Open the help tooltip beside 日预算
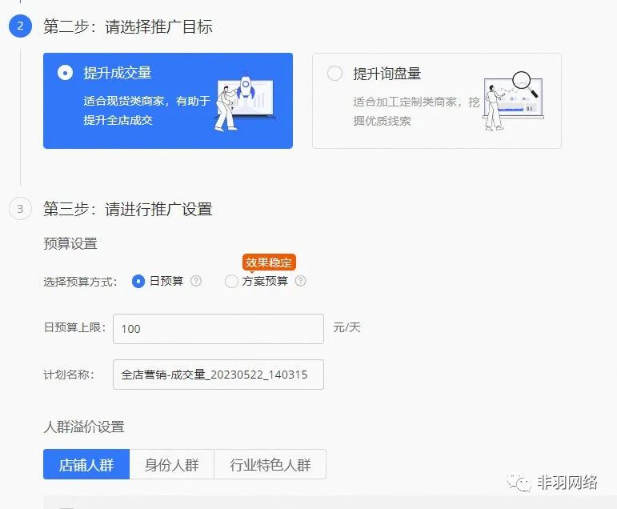This screenshot has height=509, width=617. coord(196,281)
